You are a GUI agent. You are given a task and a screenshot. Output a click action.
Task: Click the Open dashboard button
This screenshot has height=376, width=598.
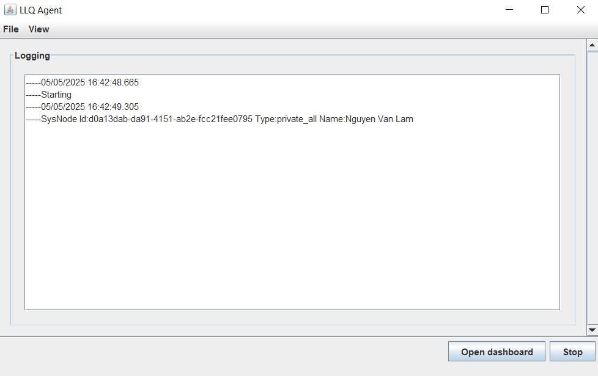click(496, 352)
